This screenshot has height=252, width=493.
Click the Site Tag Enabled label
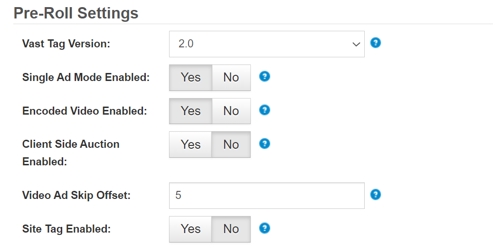pyautogui.click(x=66, y=229)
